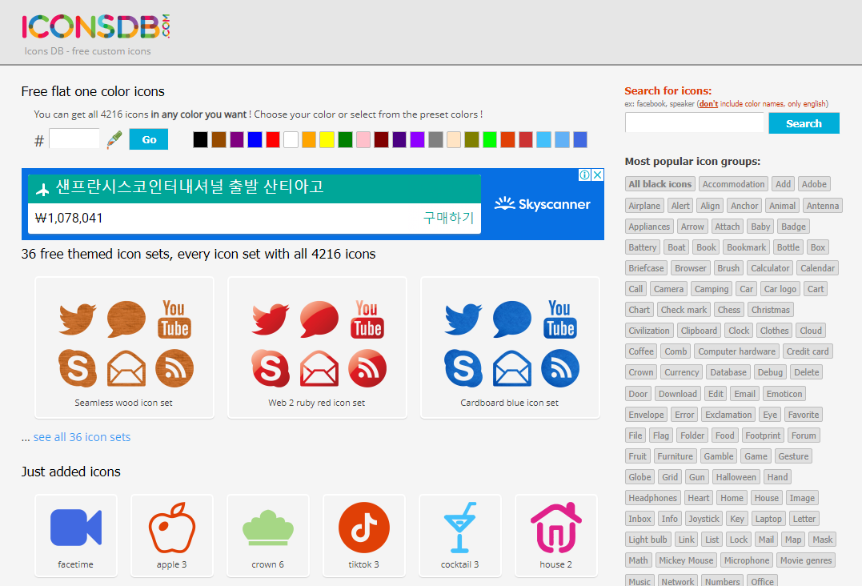The width and height of the screenshot is (862, 586).
Task: Open the crown 6 icon
Action: (268, 536)
